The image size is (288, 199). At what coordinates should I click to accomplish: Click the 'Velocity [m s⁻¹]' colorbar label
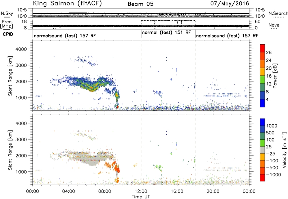(284, 150)
